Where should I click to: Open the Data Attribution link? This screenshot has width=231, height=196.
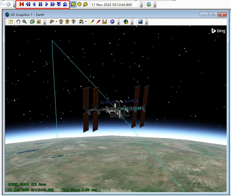pos(116,190)
